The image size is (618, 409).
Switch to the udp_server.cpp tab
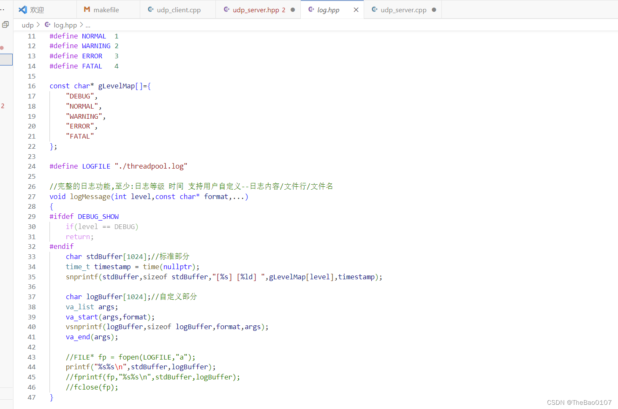[403, 10]
